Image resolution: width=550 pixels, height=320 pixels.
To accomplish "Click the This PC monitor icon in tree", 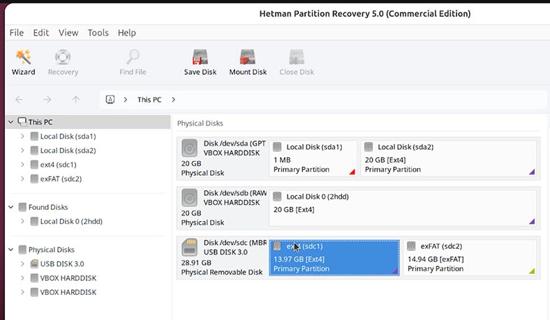I will [22, 121].
